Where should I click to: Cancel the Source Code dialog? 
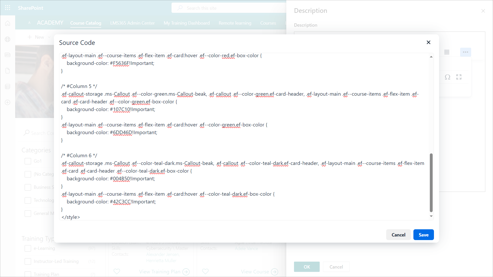coord(398,235)
